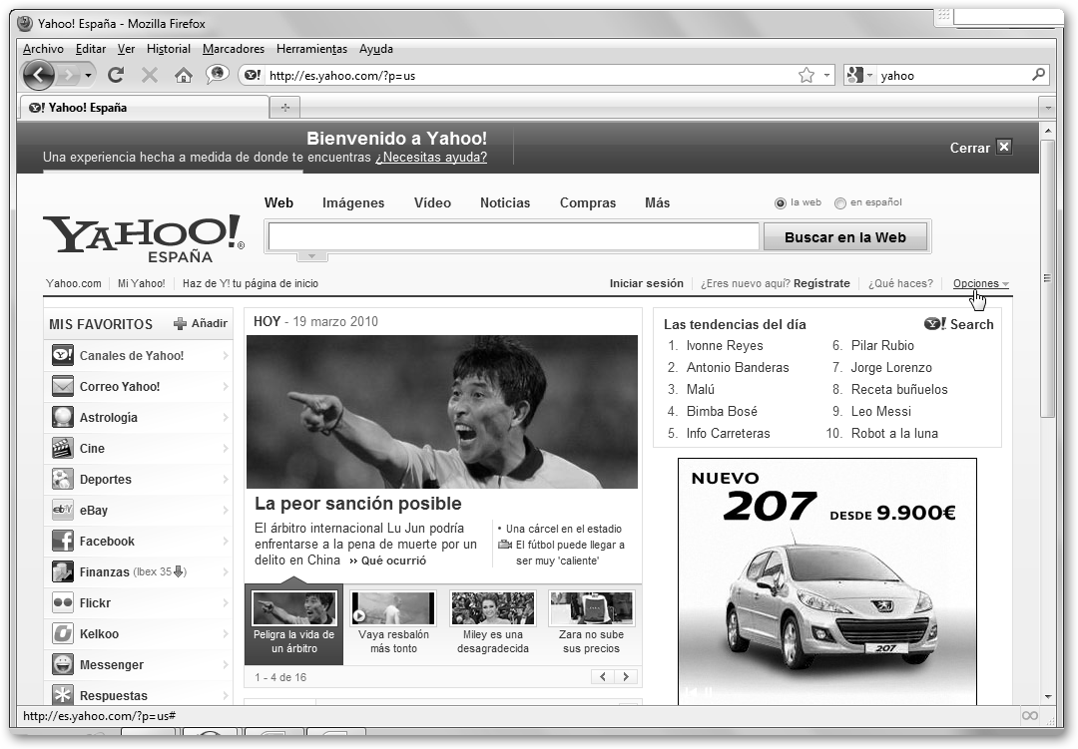Expand the arrow below the Yahoo search box
Screen dimensions: 1078x749
[x=311, y=256]
